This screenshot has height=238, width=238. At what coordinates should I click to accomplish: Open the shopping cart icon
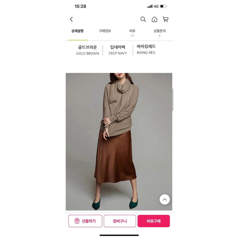[x=166, y=19]
